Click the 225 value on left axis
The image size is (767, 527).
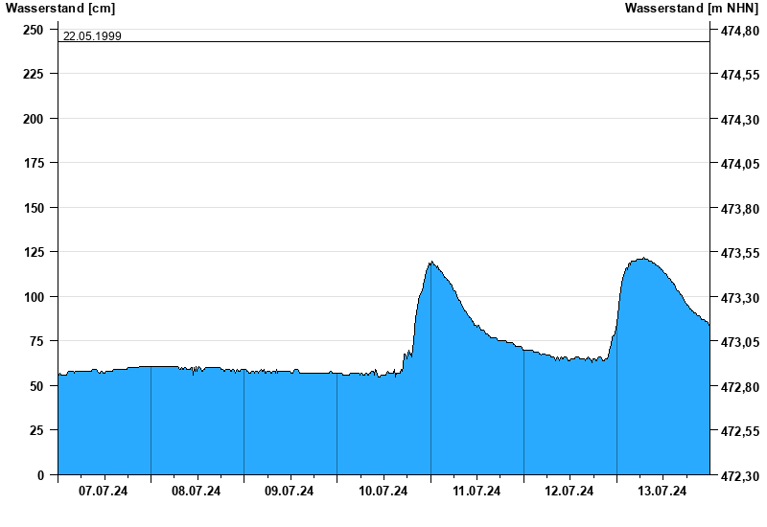tap(34, 74)
